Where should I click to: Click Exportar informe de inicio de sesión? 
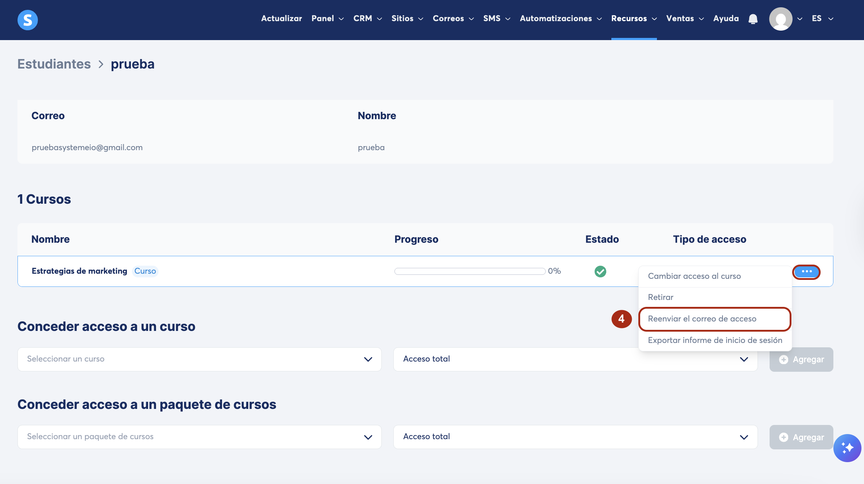pos(715,340)
